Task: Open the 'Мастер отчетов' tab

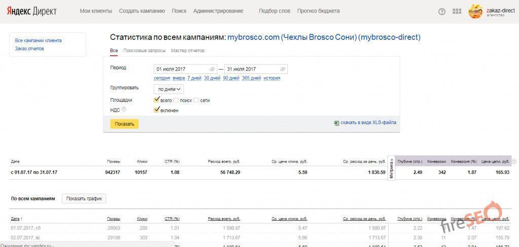Action: [188, 51]
